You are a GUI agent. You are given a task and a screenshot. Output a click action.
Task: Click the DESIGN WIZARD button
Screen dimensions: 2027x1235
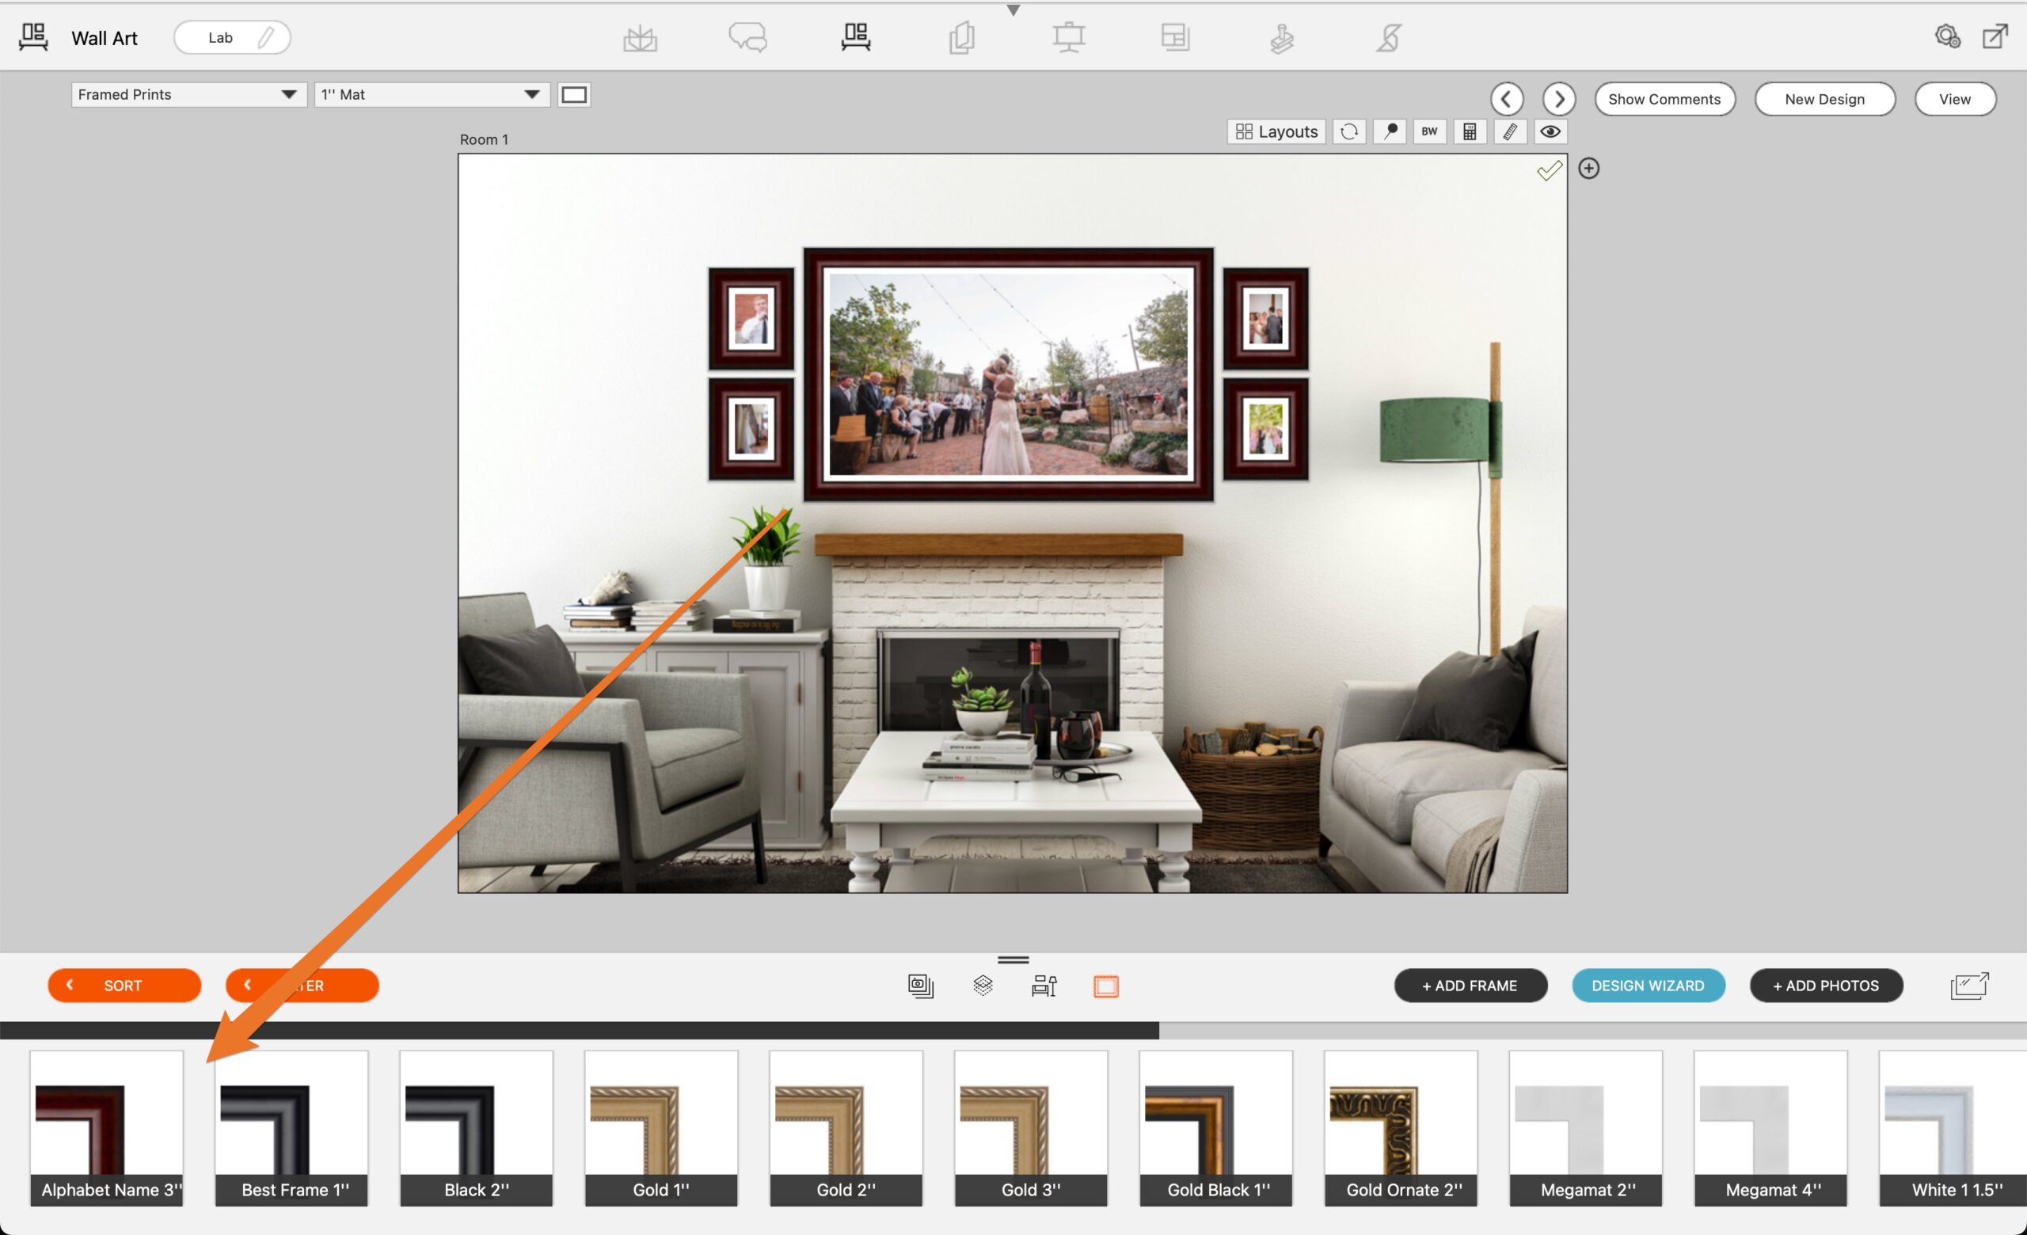[x=1648, y=985]
